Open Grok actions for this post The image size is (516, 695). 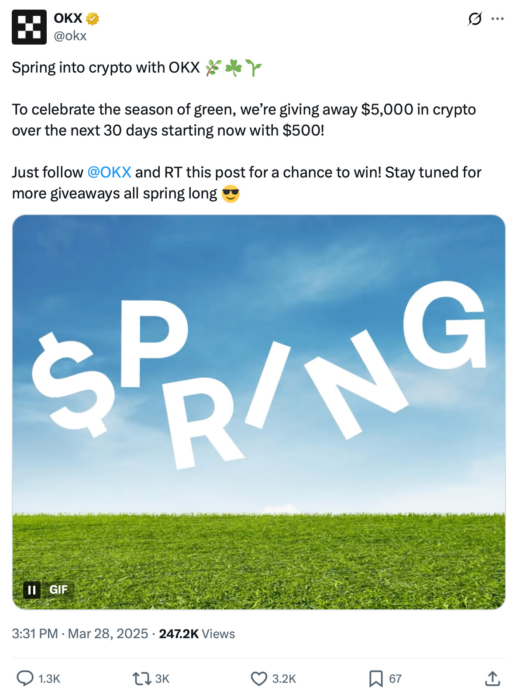(x=475, y=18)
